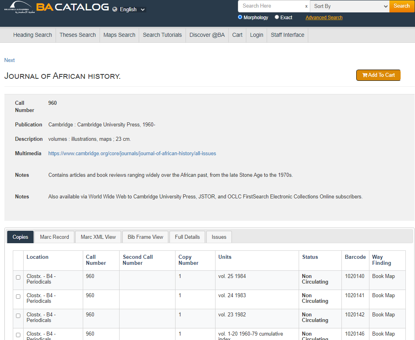Click the globe language icon

(x=115, y=9)
